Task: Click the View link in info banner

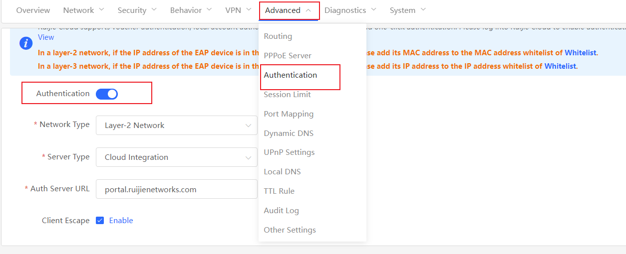Action: [46, 37]
